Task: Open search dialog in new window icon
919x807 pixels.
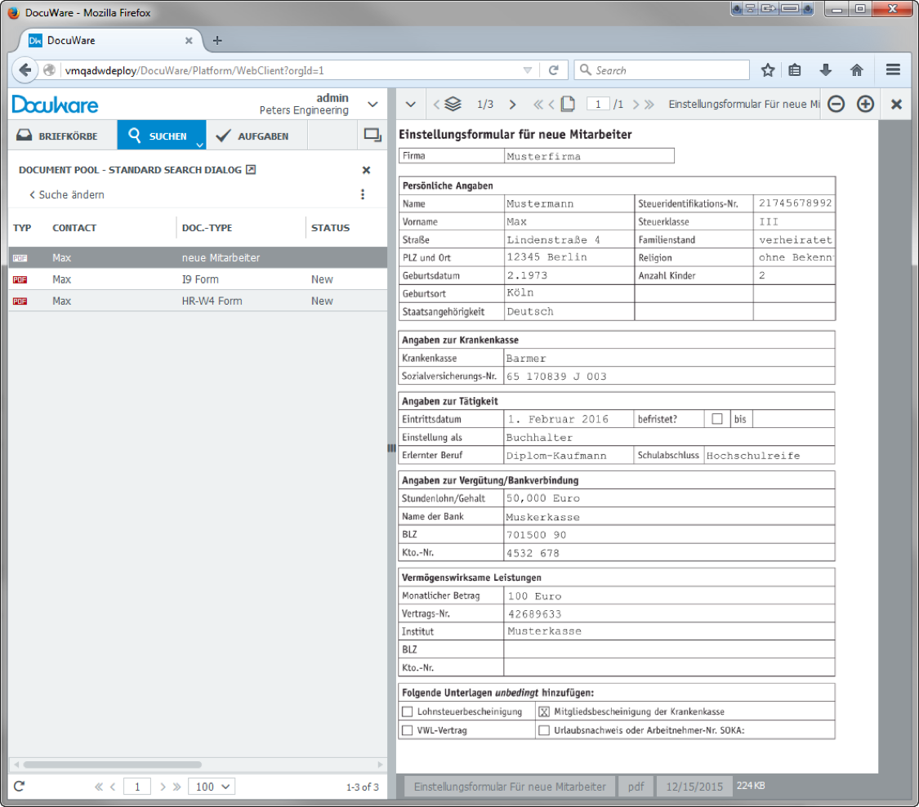Action: point(251,170)
